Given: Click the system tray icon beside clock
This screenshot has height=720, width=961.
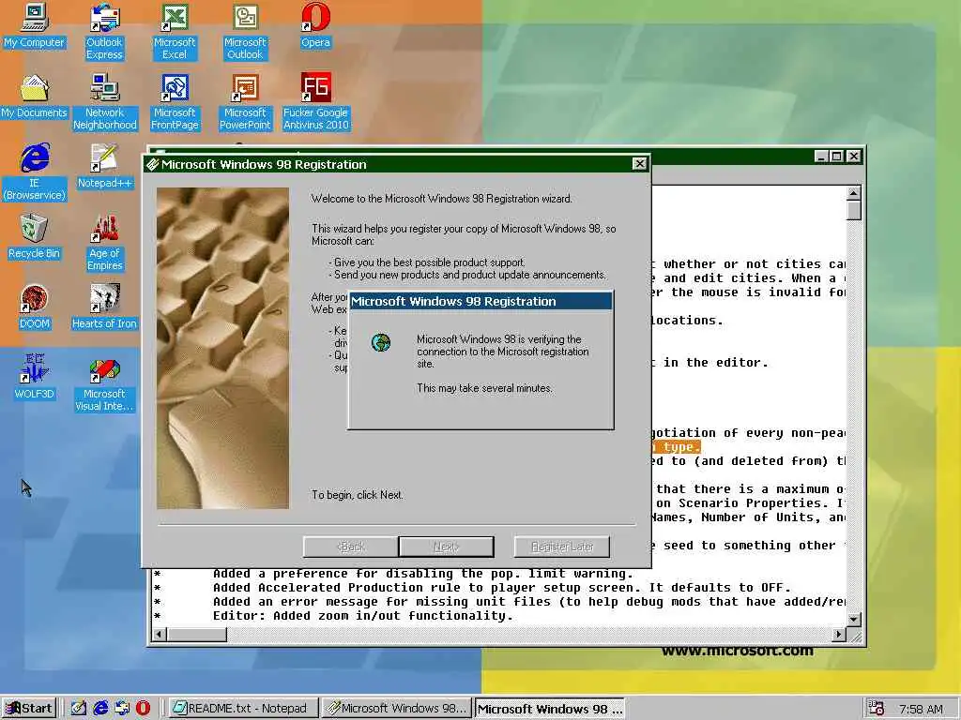Looking at the screenshot, I should [x=877, y=709].
